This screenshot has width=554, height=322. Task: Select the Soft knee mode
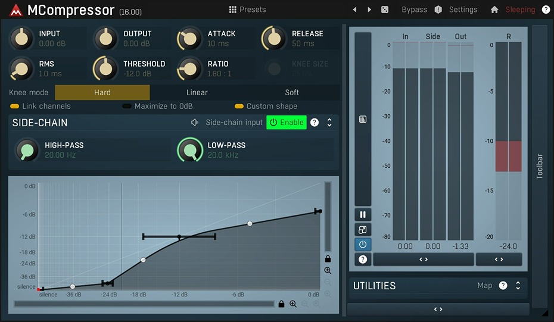click(291, 92)
